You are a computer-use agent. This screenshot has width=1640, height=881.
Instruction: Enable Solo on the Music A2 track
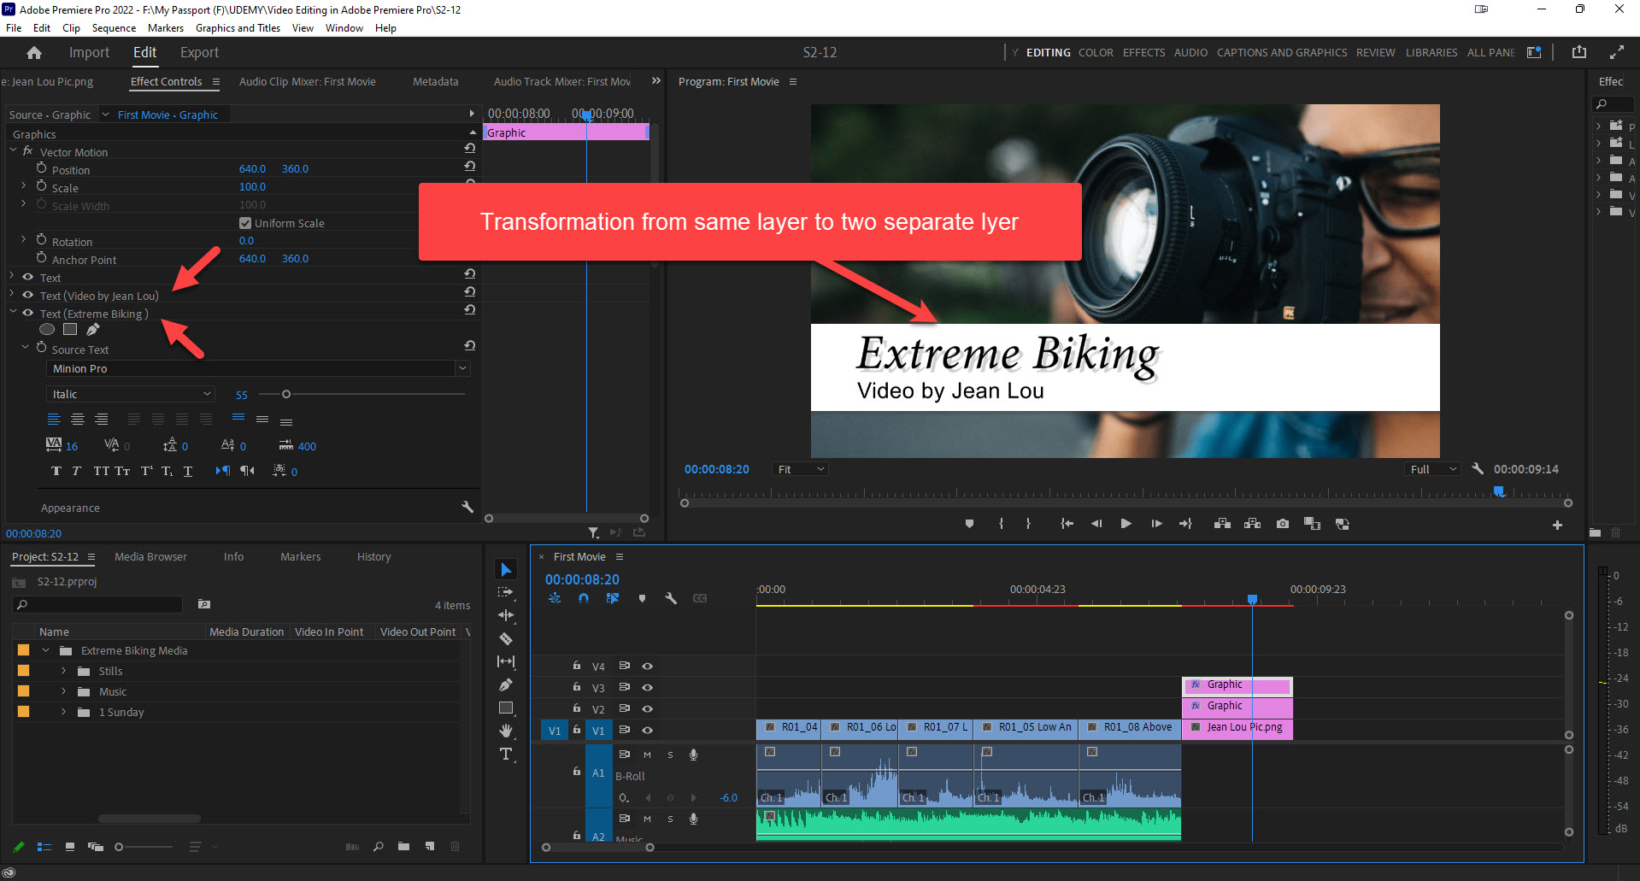pos(670,819)
